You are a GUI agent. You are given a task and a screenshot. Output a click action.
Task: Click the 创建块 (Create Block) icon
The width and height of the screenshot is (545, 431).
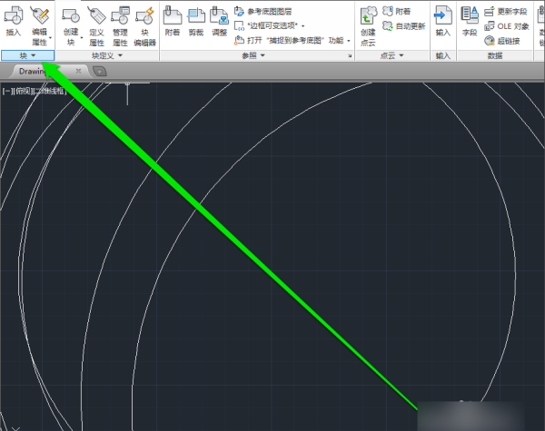point(72,22)
